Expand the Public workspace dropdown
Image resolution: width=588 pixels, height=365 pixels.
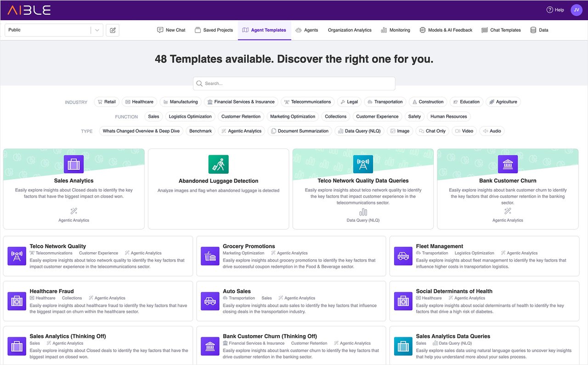click(96, 30)
